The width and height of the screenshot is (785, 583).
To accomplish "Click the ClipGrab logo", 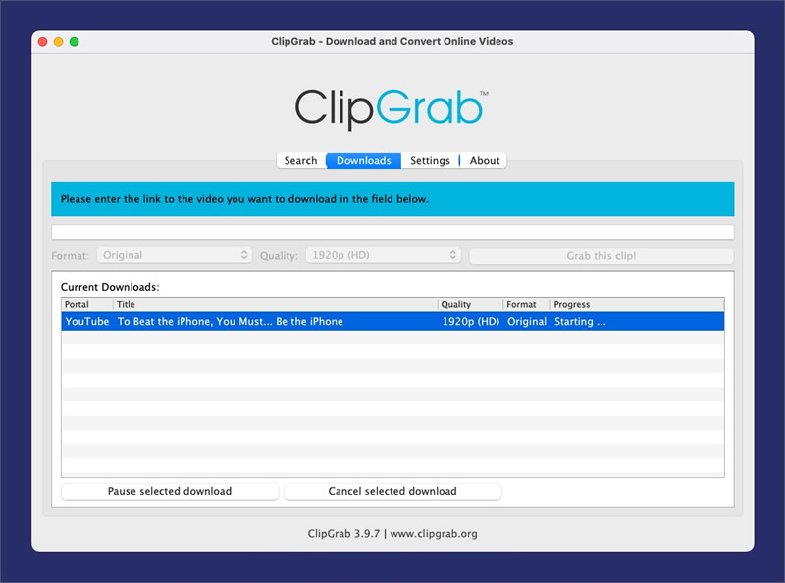I will pos(390,108).
